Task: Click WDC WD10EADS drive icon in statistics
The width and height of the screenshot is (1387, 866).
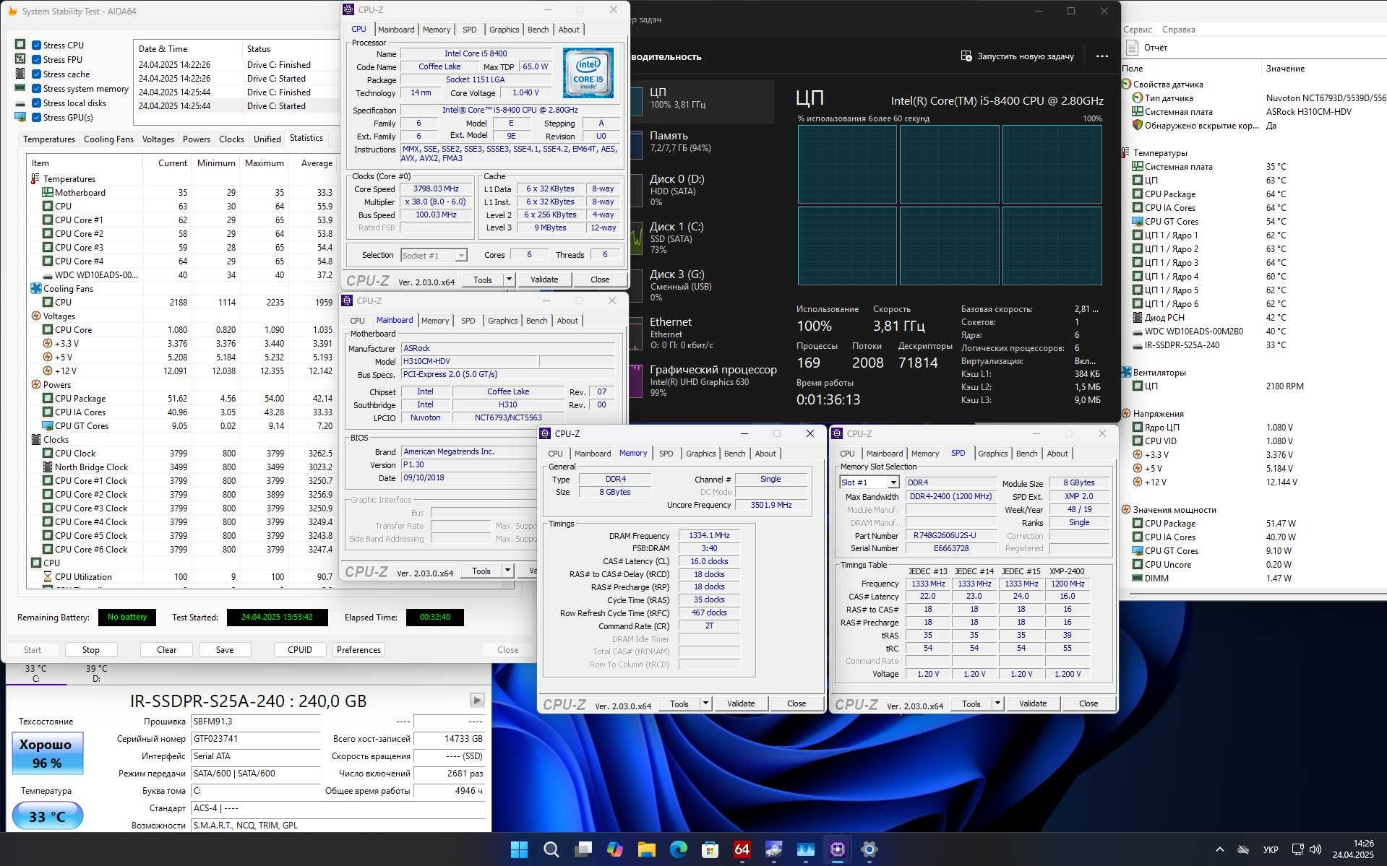Action: click(x=48, y=274)
